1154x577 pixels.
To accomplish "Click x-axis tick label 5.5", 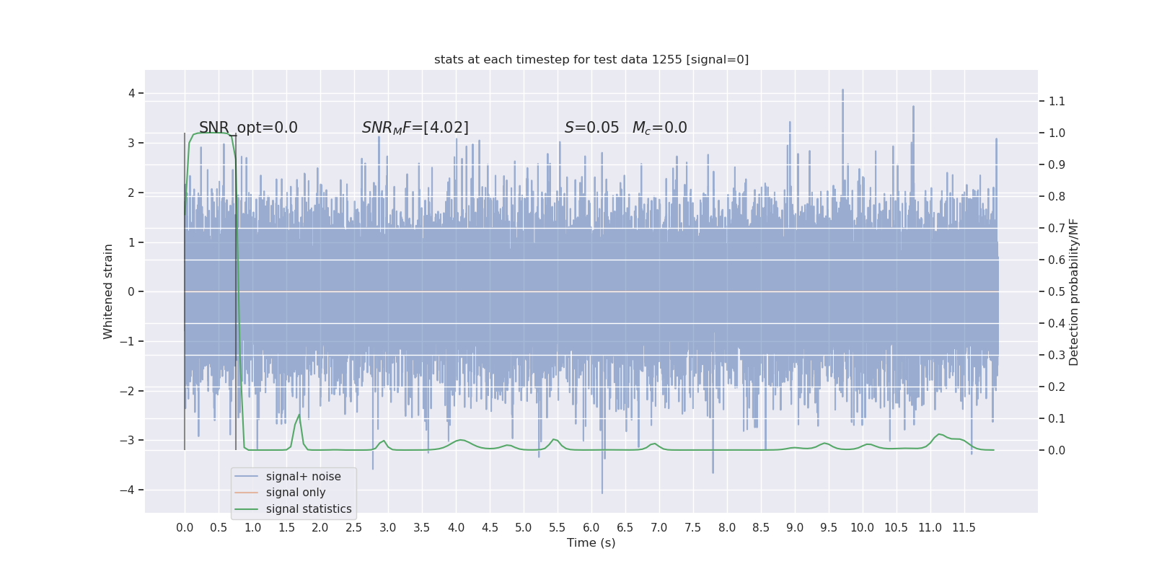I will point(558,528).
